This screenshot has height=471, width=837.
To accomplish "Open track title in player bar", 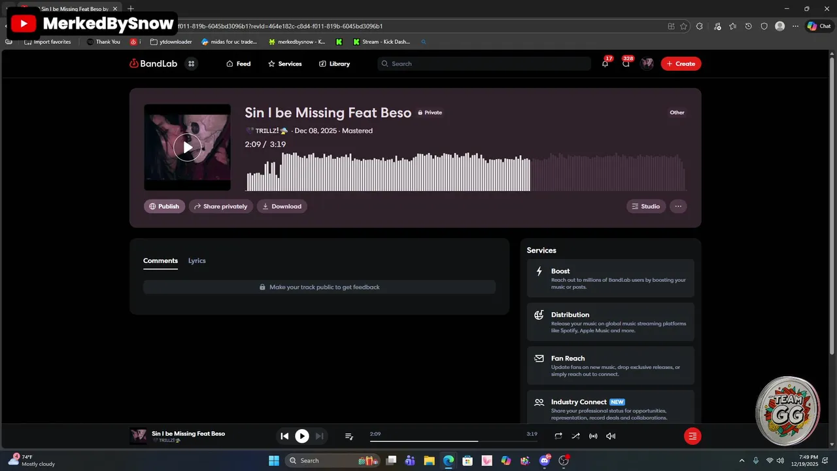I will pyautogui.click(x=188, y=434).
